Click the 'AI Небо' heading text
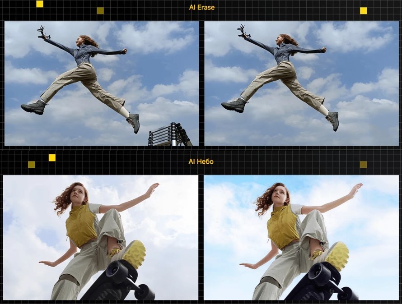Screen dimensions: 402x304 [x=201, y=161]
